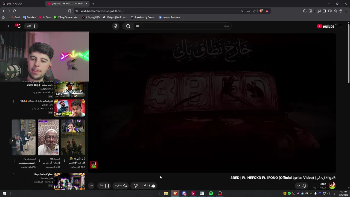The width and height of the screenshot is (350, 197).
Task: Reload the page
Action: (x=14, y=11)
